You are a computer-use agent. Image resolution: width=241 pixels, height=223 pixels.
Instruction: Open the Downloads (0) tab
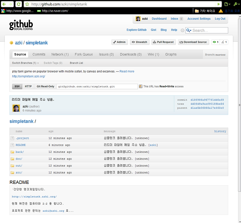click(131, 54)
